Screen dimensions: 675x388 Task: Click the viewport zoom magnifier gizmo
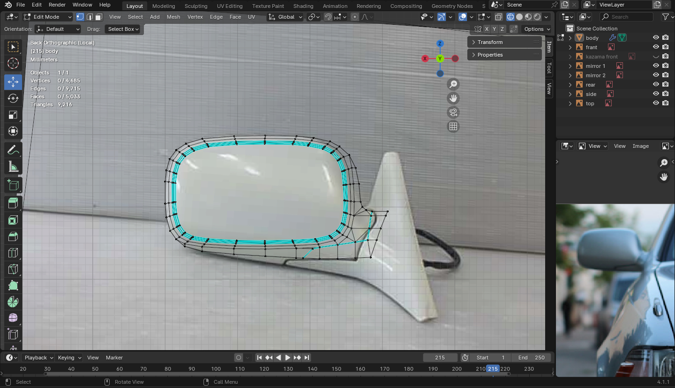[453, 84]
